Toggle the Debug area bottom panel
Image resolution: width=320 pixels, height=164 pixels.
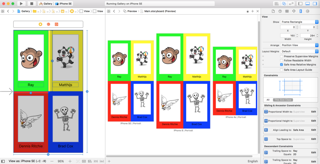307,4
